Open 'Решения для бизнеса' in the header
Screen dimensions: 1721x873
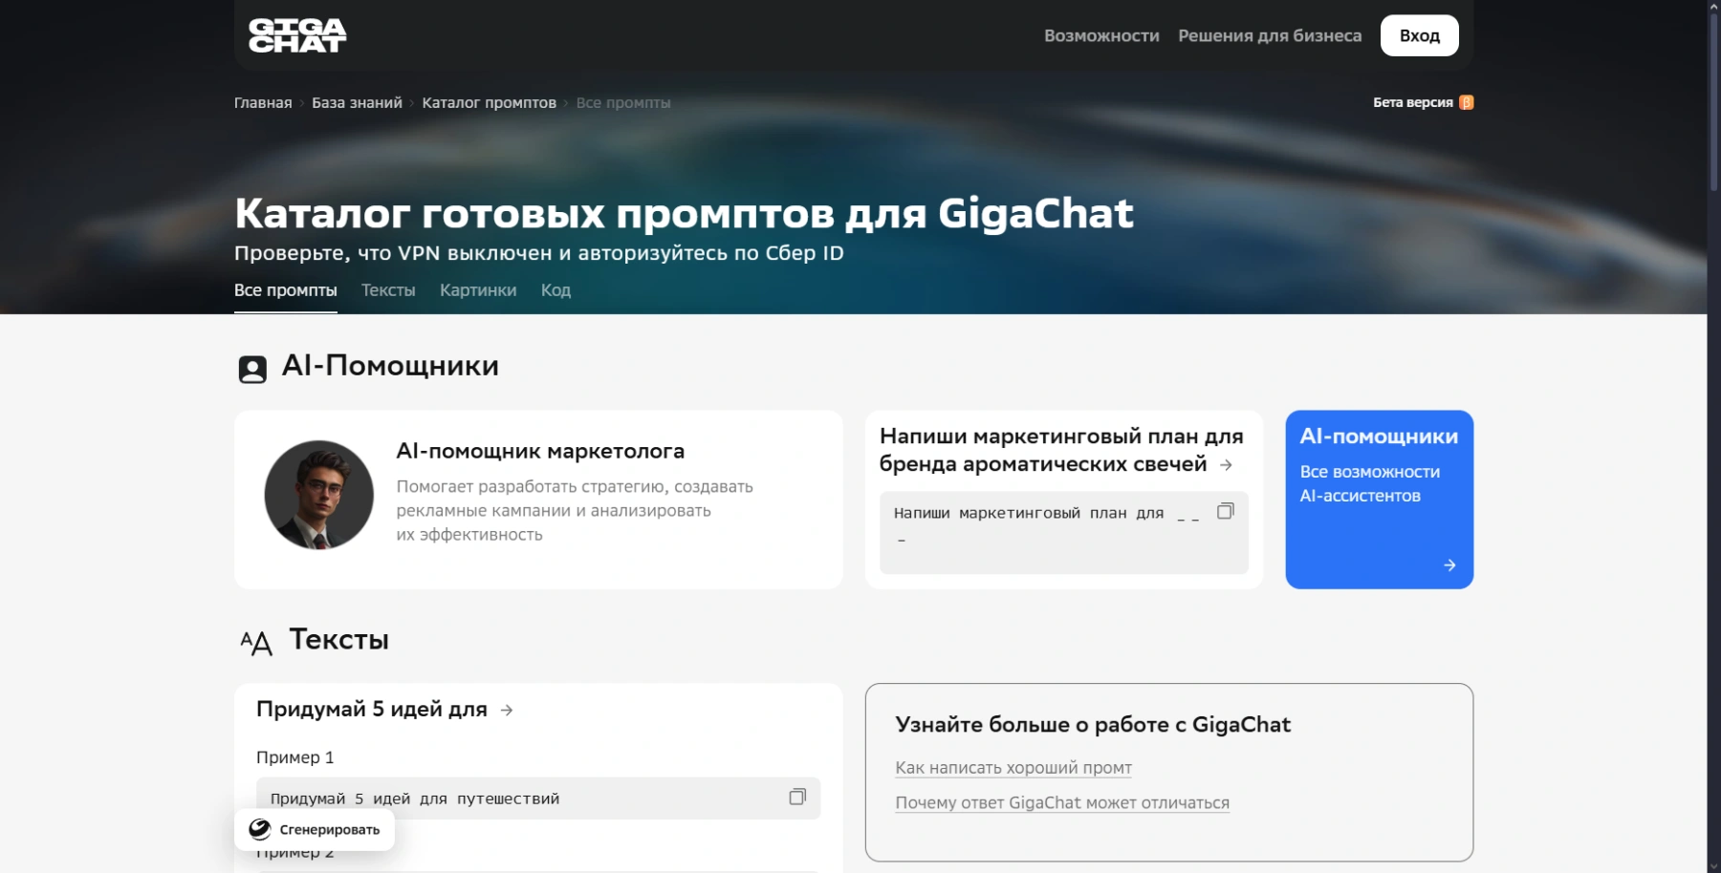click(x=1269, y=34)
